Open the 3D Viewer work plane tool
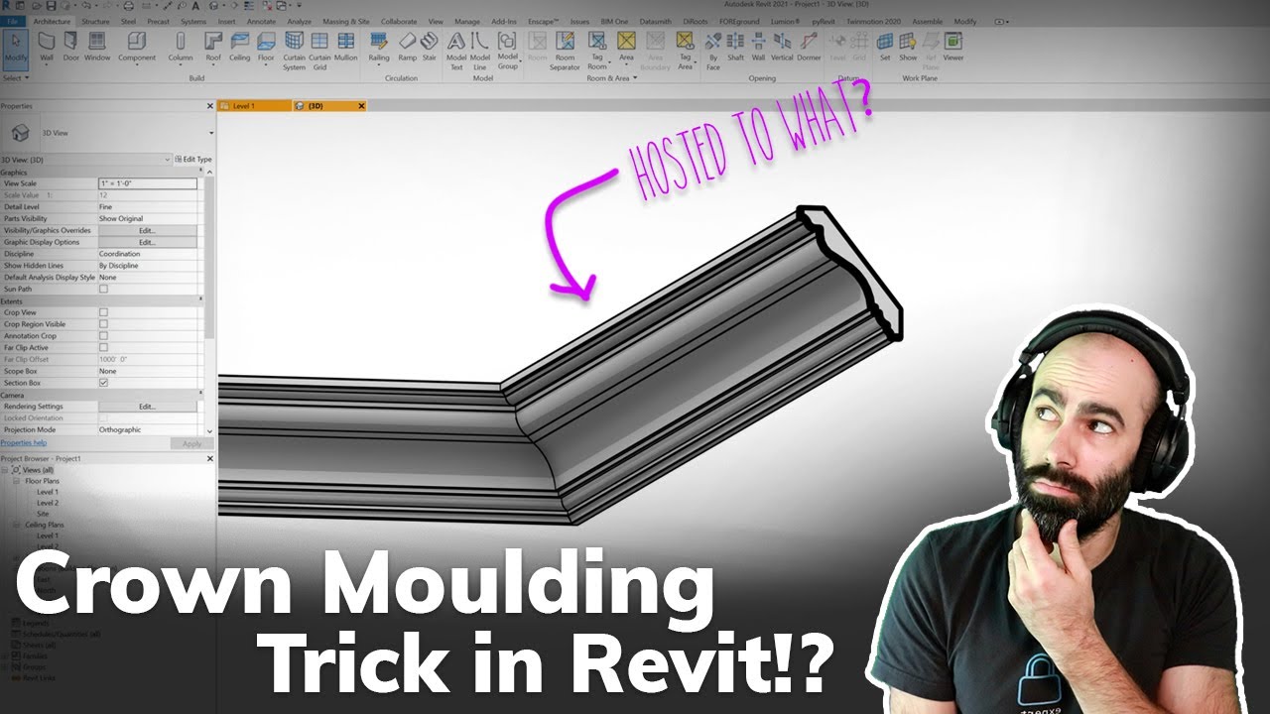Image resolution: width=1270 pixels, height=714 pixels. (x=953, y=47)
